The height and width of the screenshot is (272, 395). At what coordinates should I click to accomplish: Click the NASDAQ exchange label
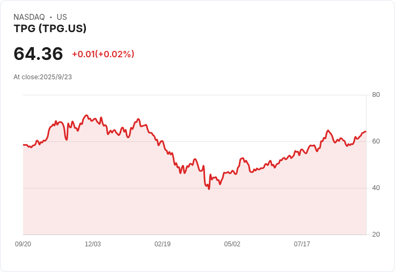[x=29, y=17]
